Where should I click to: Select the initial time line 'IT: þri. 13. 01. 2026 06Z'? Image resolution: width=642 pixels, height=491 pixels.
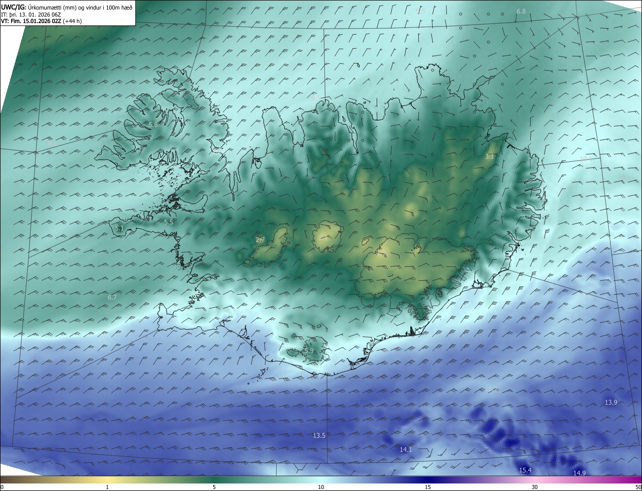31,14
